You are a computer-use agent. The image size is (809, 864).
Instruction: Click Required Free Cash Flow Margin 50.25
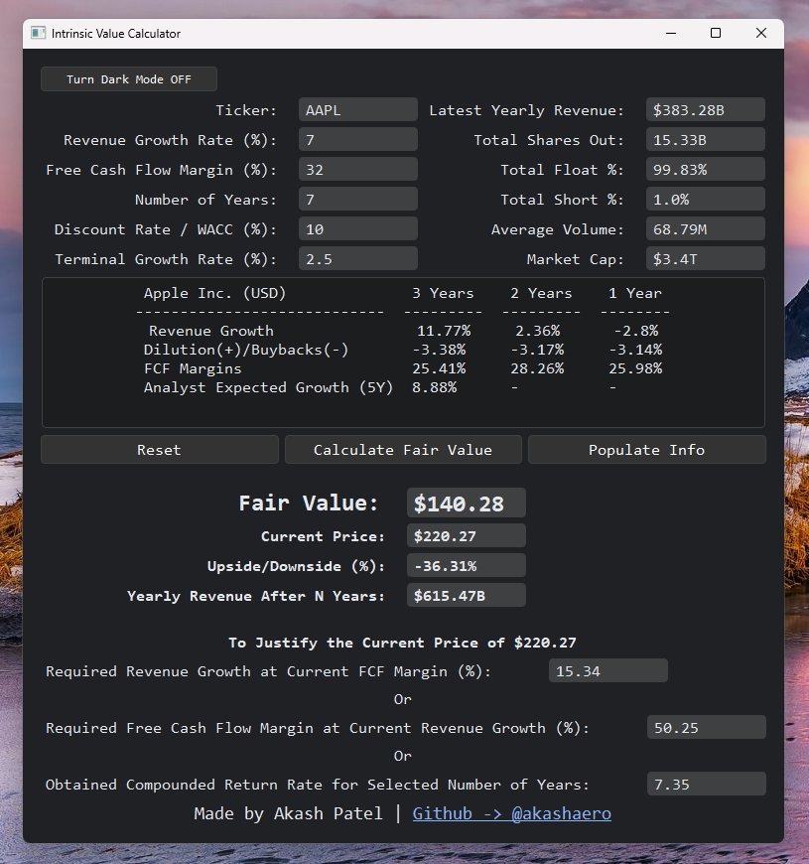pyautogui.click(x=706, y=727)
